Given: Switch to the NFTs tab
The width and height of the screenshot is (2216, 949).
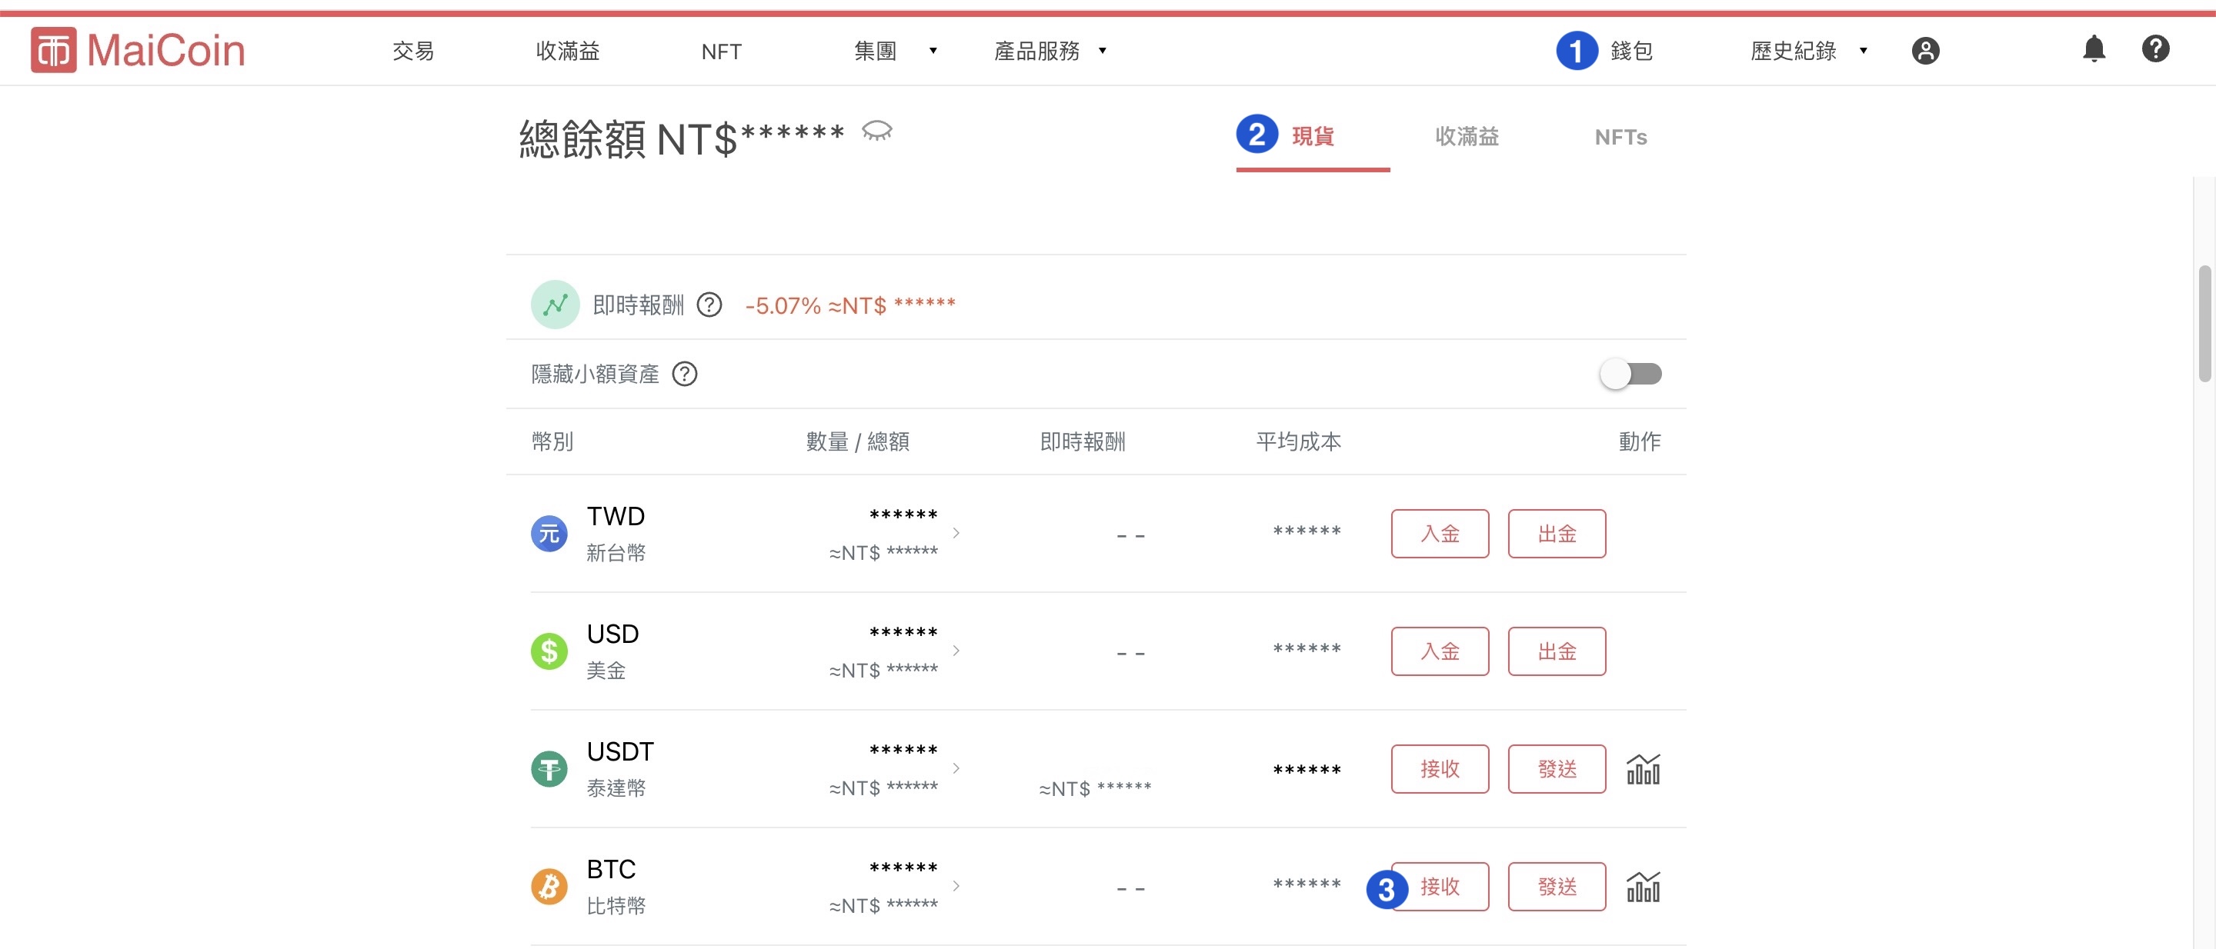Looking at the screenshot, I should tap(1620, 137).
